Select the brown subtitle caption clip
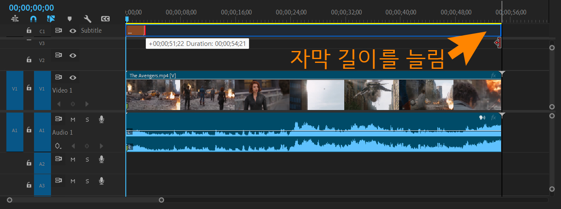The image size is (561, 209). [136, 31]
